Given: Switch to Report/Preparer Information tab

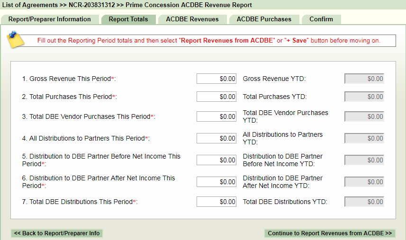Looking at the screenshot, I should [50, 19].
